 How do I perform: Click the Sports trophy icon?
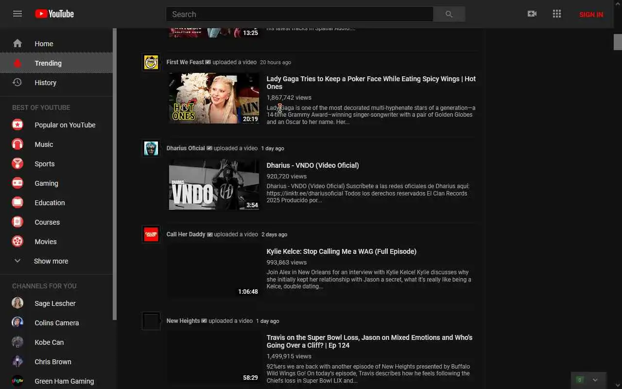[x=17, y=164]
